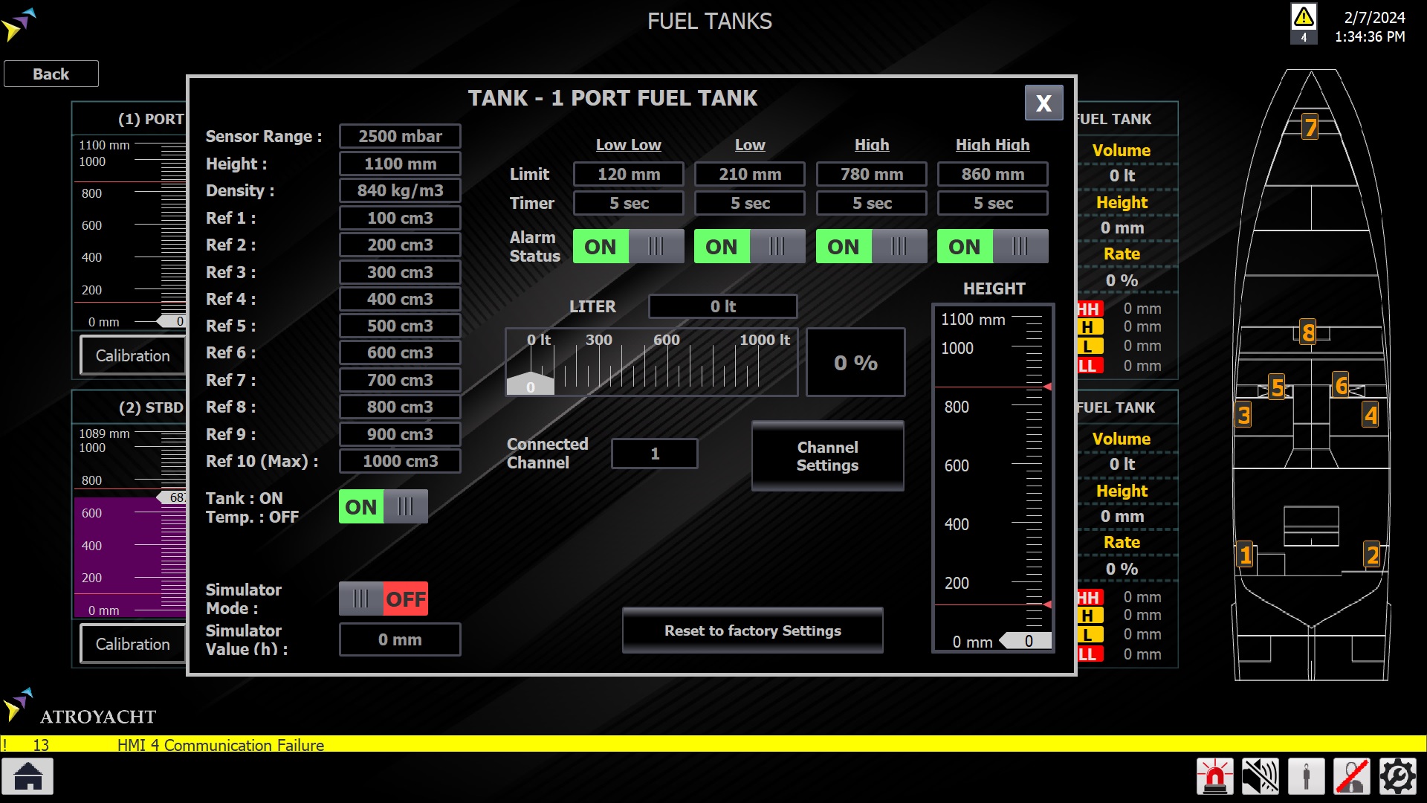Image resolution: width=1427 pixels, height=803 pixels.
Task: Select tank marker 7 on yacht diagram
Action: tap(1310, 128)
